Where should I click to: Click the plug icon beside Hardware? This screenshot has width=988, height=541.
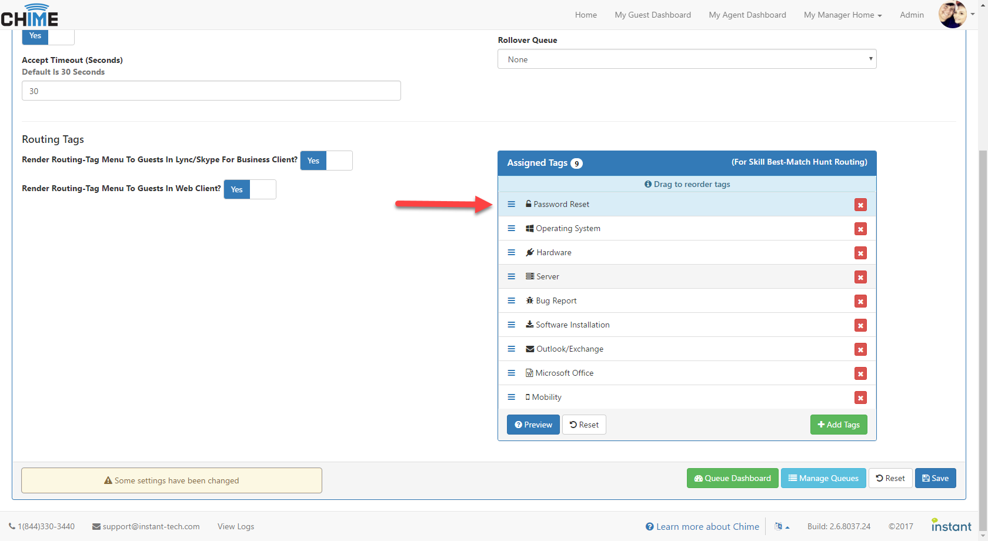click(530, 252)
